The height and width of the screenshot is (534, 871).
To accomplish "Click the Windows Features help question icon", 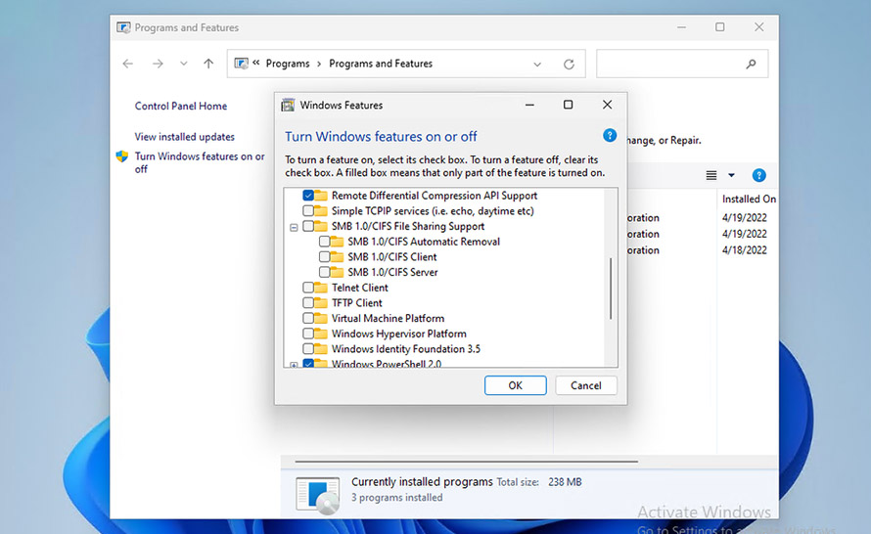I will [610, 135].
